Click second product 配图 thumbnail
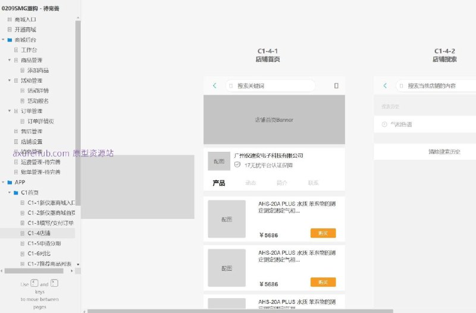 coord(227,268)
